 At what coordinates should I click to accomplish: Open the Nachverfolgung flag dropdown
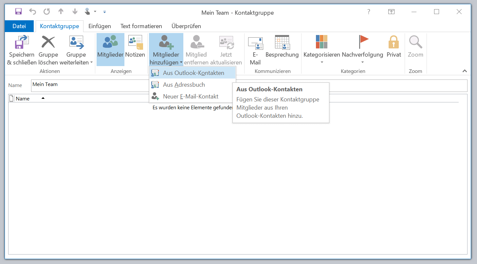[362, 50]
